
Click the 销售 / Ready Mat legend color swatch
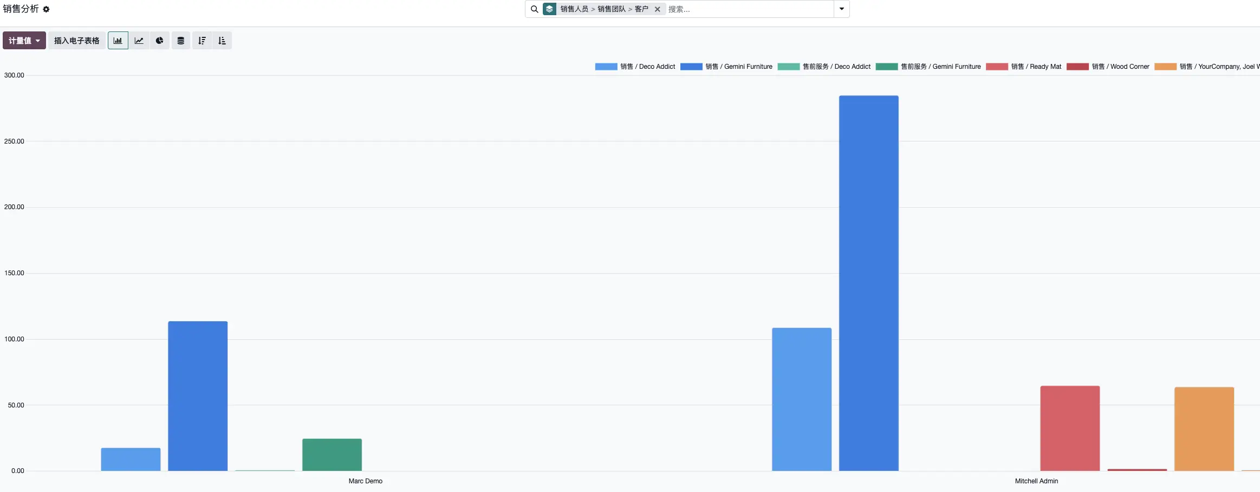(x=997, y=67)
